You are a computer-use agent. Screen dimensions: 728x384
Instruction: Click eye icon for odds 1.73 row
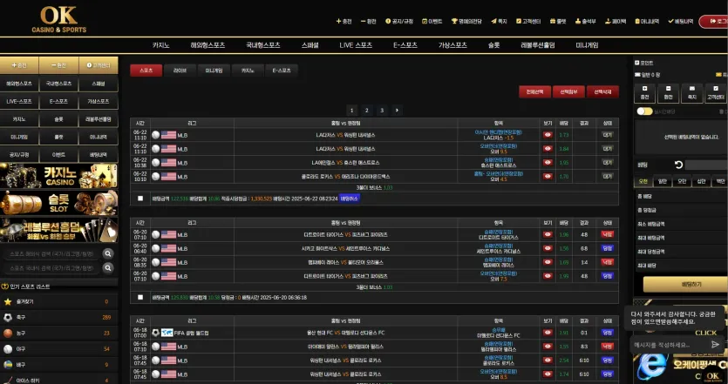coord(548,135)
